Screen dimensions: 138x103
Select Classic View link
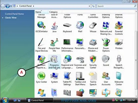(x=11, y=18)
